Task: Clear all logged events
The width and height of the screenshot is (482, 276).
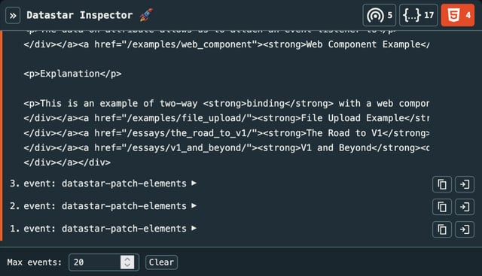Action: click(161, 262)
